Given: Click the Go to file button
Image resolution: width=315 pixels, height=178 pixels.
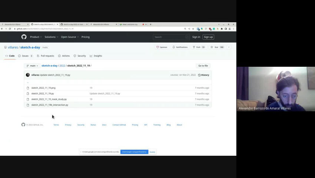Looking at the screenshot, I should pyautogui.click(x=203, y=66).
